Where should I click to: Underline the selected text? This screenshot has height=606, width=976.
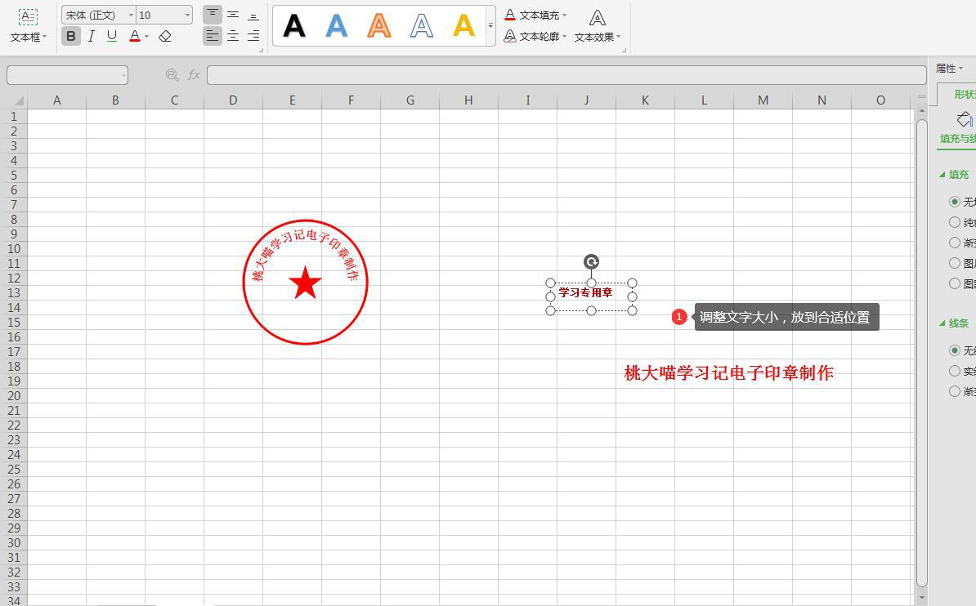(112, 36)
